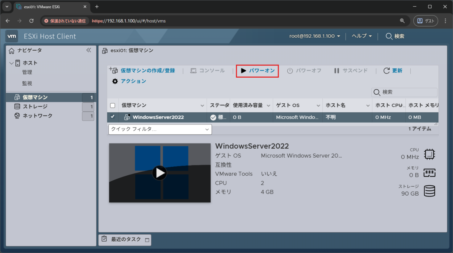Viewport: 453px width, 253px height.
Task: Click the Suspend pause icon
Action: [x=337, y=71]
